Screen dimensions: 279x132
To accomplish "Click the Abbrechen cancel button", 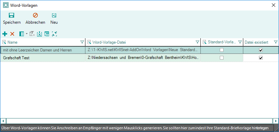I will coord(35,18).
